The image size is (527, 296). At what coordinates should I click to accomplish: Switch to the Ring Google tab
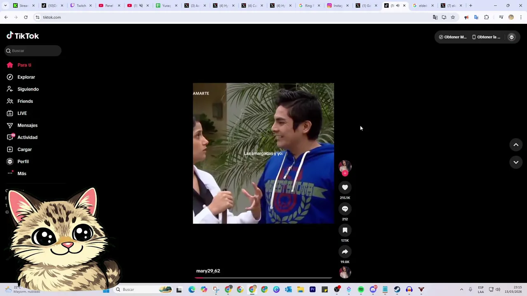309,6
